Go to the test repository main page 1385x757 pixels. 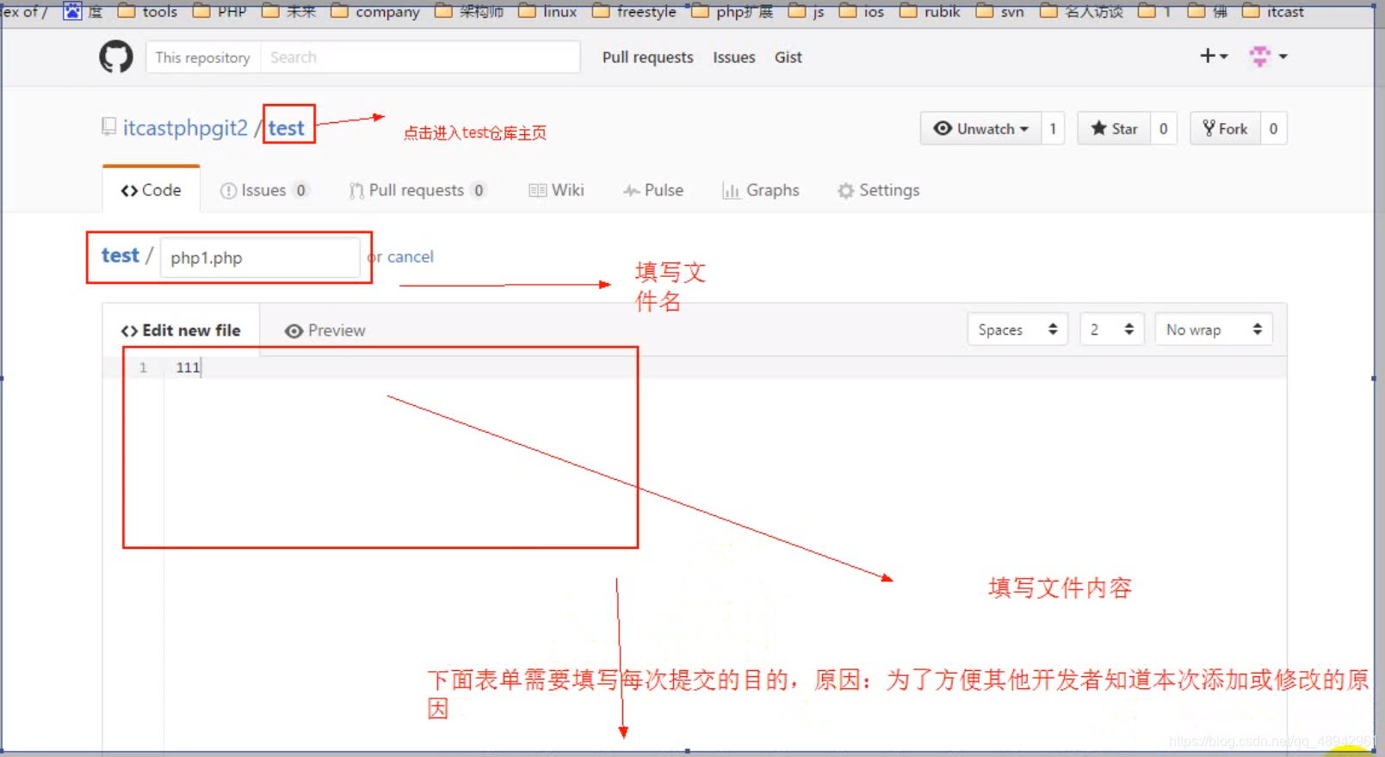tap(287, 128)
